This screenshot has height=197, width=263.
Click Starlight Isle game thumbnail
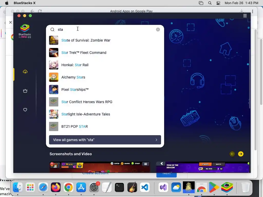[x=54, y=114]
